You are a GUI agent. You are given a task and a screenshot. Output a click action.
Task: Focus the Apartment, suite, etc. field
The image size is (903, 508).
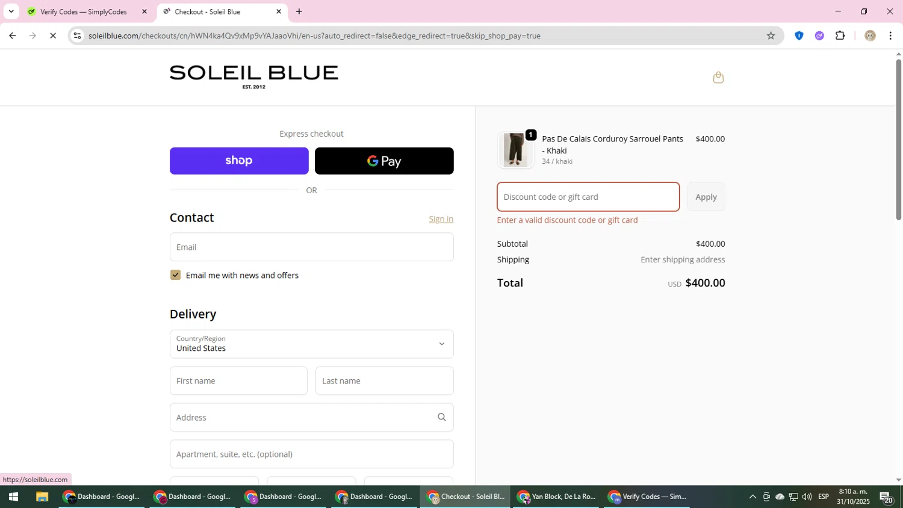coord(311,454)
